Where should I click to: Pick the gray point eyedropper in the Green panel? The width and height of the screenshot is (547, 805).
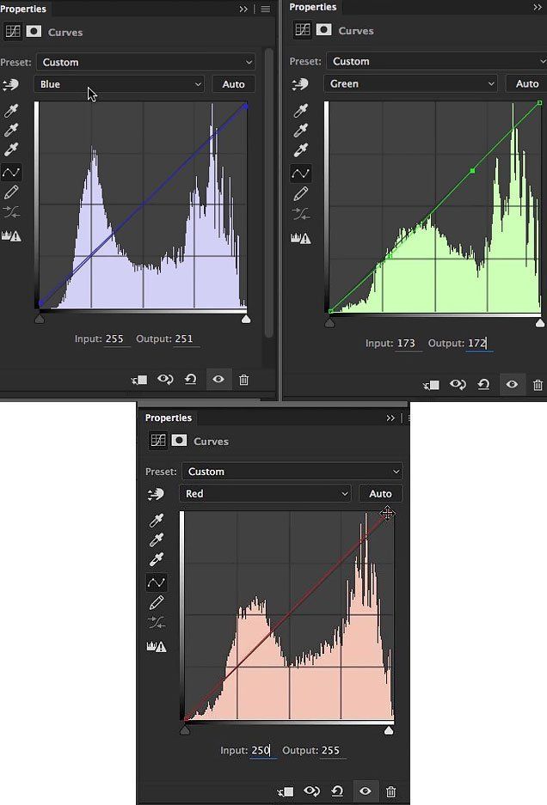300,131
